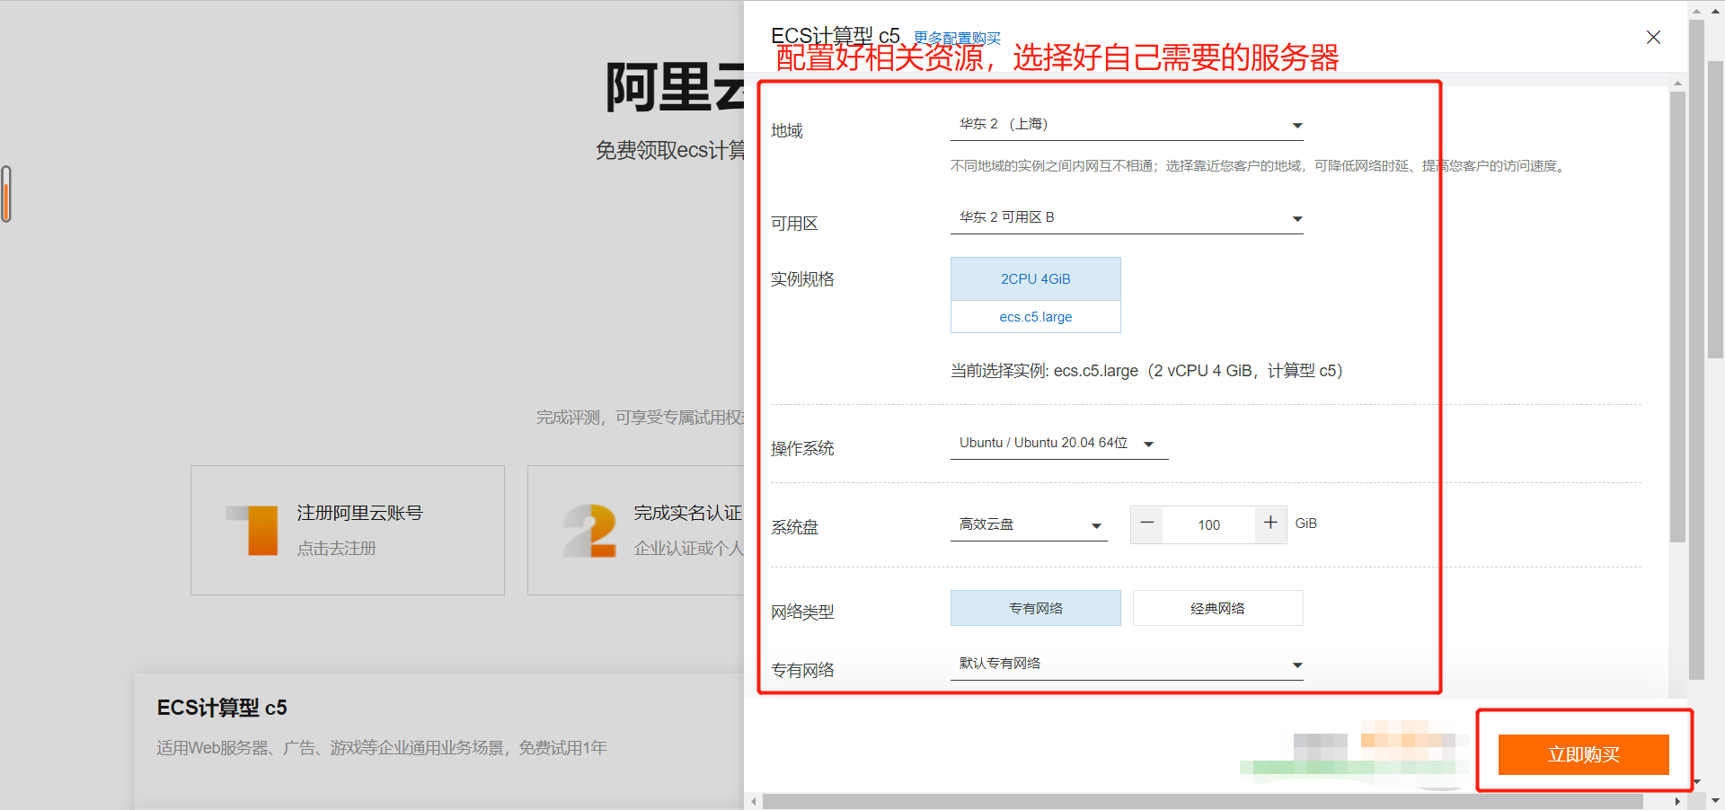Click the 完成实名认证 step title

click(x=687, y=513)
